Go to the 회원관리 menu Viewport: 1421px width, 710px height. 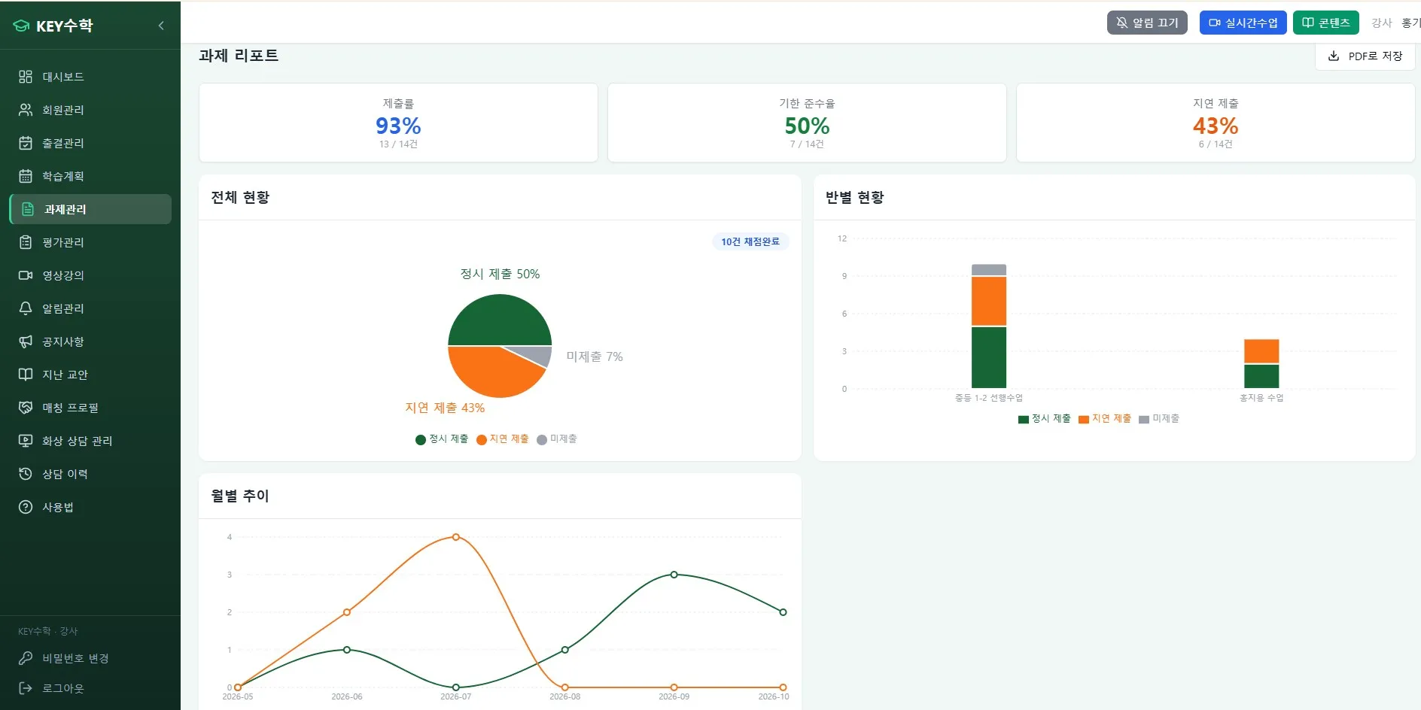[x=90, y=110]
